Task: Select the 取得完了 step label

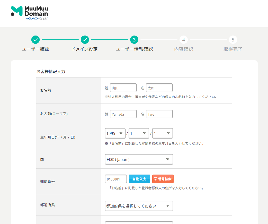Action: (233, 49)
